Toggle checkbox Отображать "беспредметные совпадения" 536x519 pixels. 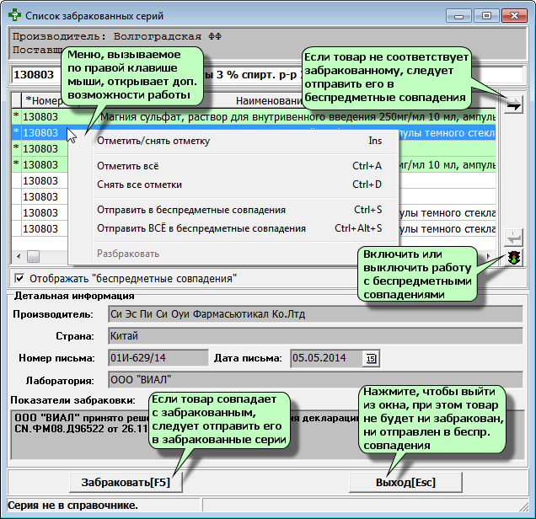(19, 278)
